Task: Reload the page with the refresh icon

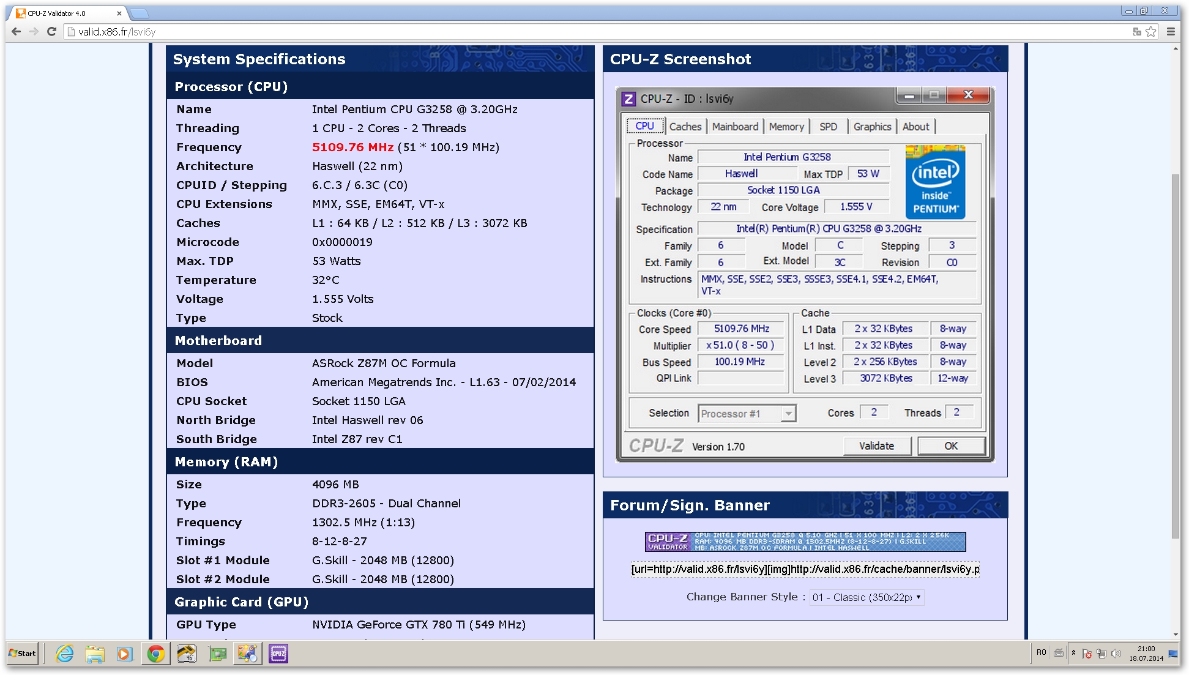Action: coord(52,32)
